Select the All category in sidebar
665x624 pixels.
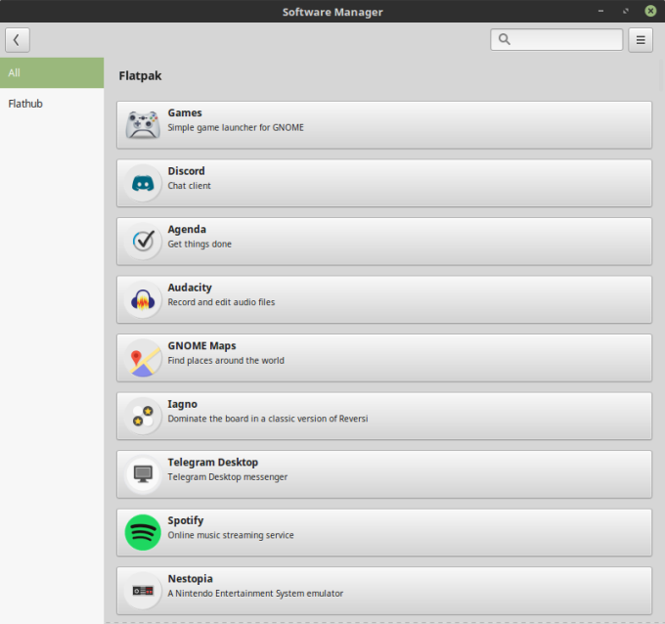click(52, 73)
